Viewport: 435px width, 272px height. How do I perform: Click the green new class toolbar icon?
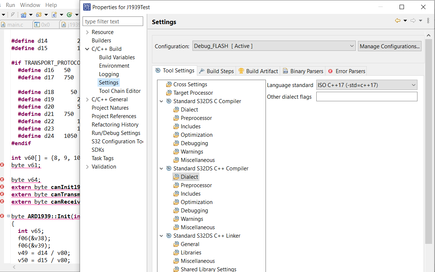69,15
